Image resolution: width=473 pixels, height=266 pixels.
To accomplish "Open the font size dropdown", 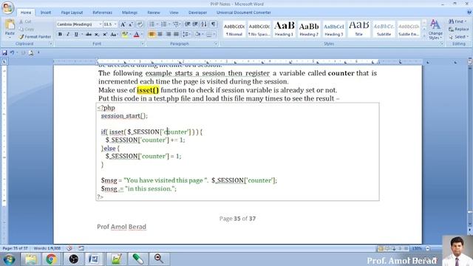I will tap(115, 24).
